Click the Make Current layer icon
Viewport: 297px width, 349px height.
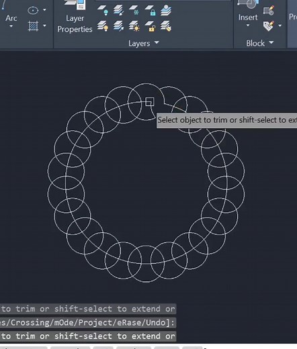(166, 10)
